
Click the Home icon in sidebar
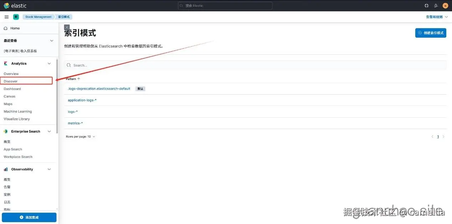click(x=5, y=28)
